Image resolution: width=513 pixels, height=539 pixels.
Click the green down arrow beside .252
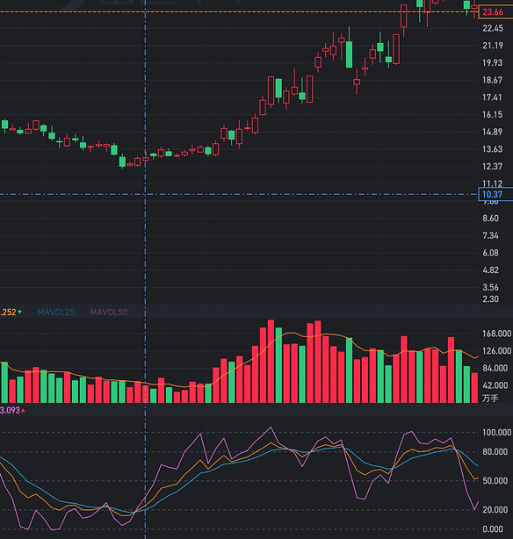pyautogui.click(x=19, y=313)
